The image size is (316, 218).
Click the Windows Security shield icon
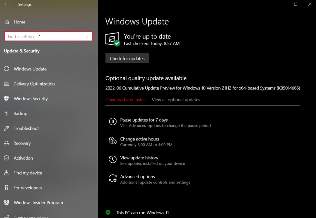(x=6, y=99)
